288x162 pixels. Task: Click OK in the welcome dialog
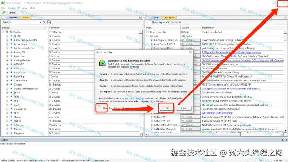(x=167, y=108)
